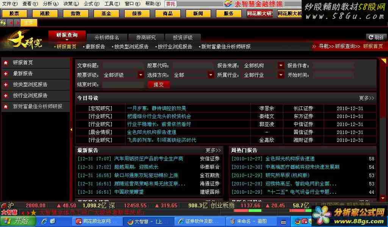The width and height of the screenshot is (388, 227).
Task: Open 新财富最佳分析师研报 in the sub-navigation
Action: 226,47
